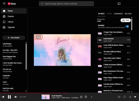This screenshot has height=101, width=139.
Task: Skip to next track
Action: (16, 97)
